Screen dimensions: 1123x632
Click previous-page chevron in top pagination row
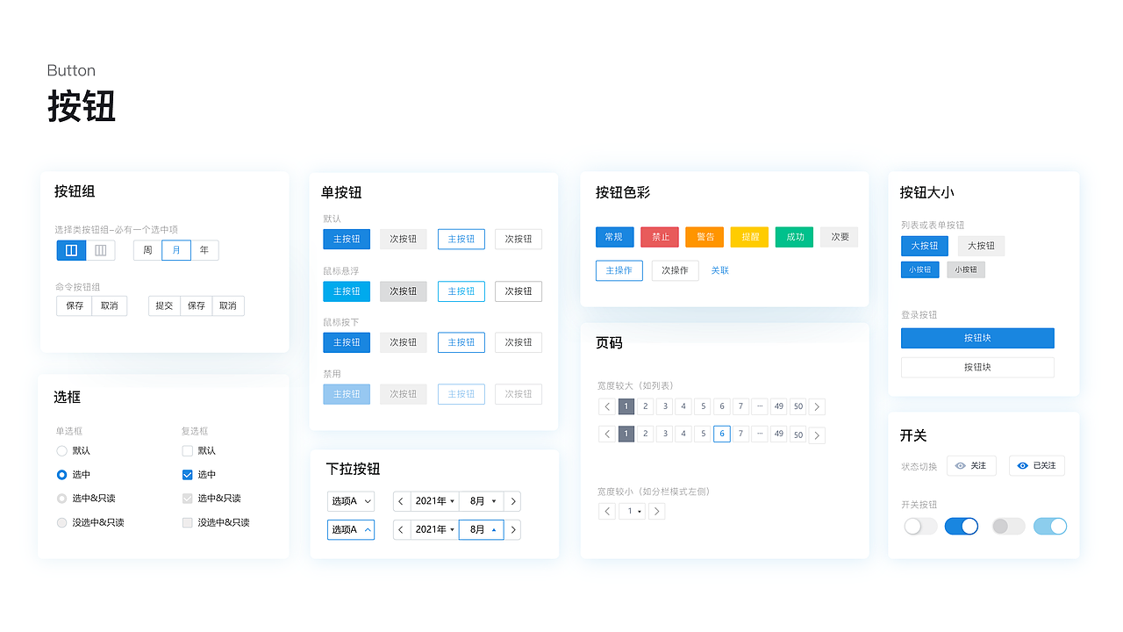pyautogui.click(x=606, y=406)
